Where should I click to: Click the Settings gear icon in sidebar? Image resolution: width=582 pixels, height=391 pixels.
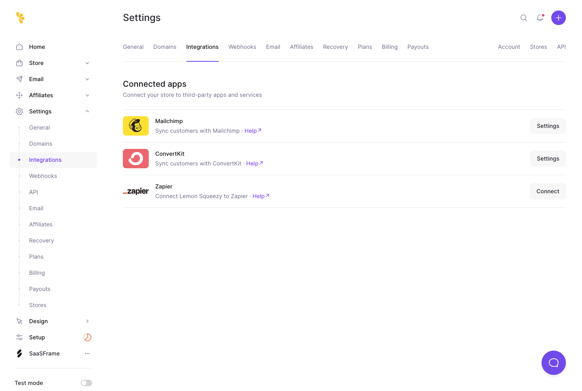pos(19,111)
